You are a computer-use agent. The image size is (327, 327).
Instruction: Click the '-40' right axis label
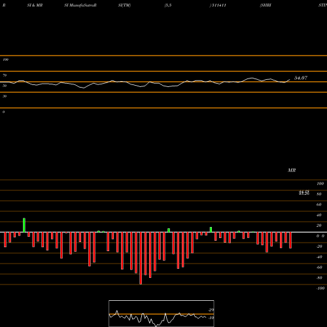coord(319,257)
